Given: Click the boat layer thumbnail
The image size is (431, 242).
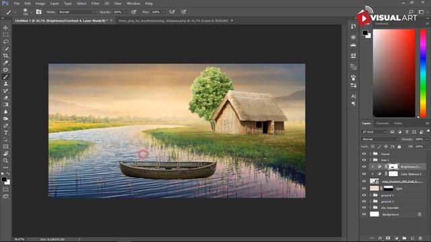Looking at the screenshot, I should (x=374, y=181).
